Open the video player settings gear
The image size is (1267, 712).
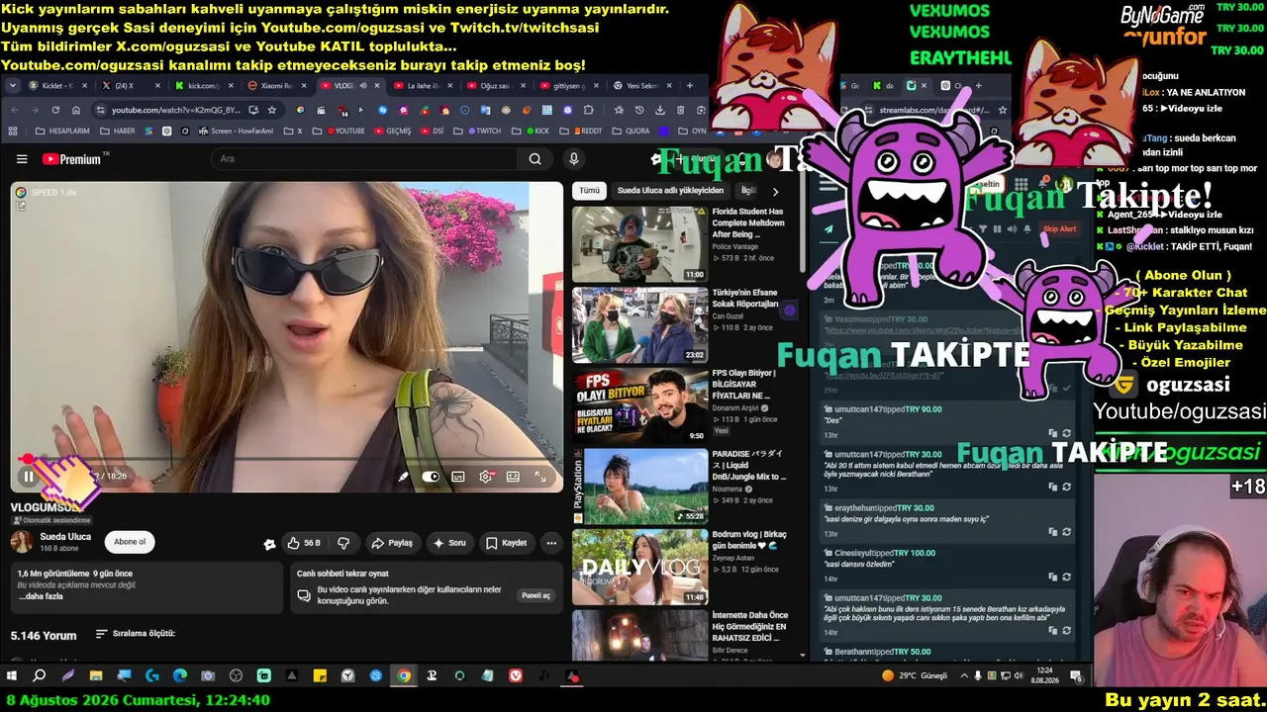(486, 477)
